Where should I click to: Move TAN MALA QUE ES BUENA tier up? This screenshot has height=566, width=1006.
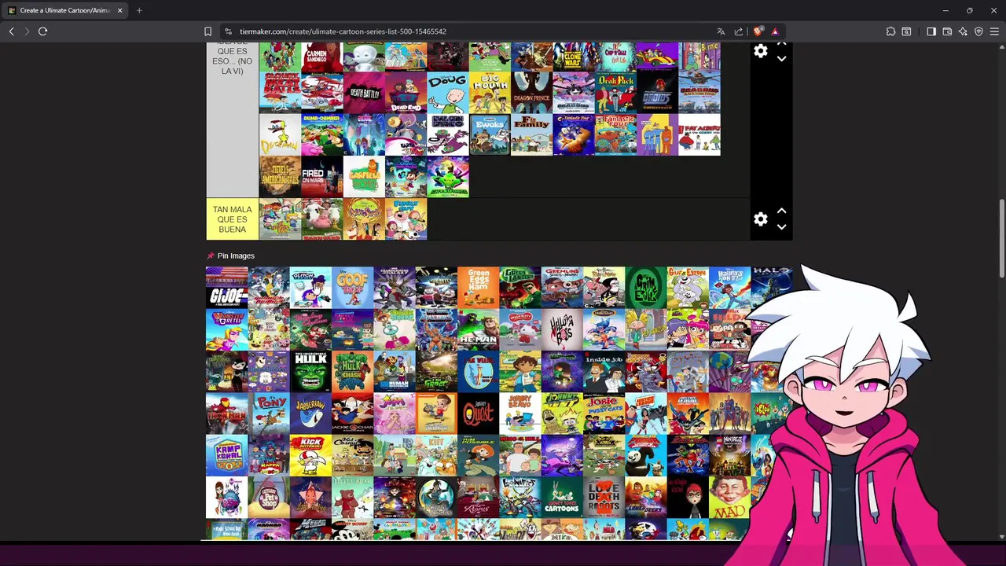pos(781,211)
